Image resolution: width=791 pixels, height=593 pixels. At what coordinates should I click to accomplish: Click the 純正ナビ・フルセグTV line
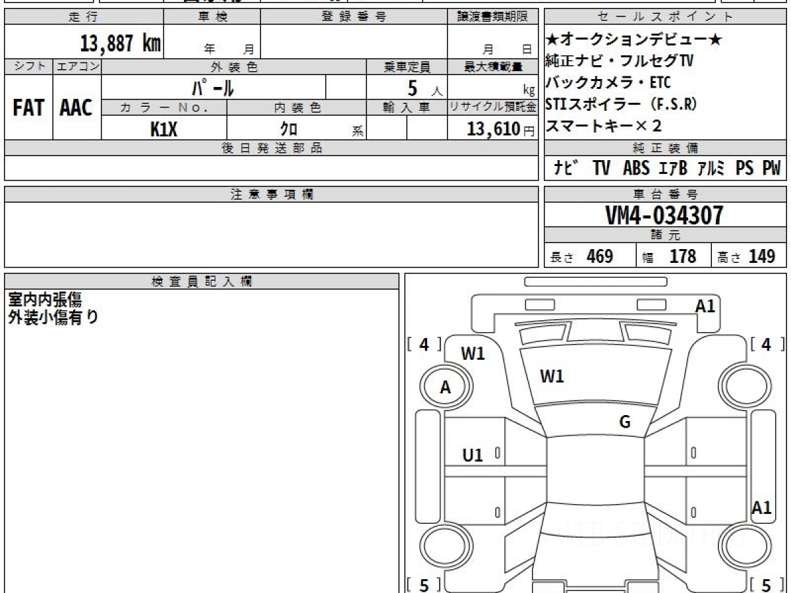point(620,61)
